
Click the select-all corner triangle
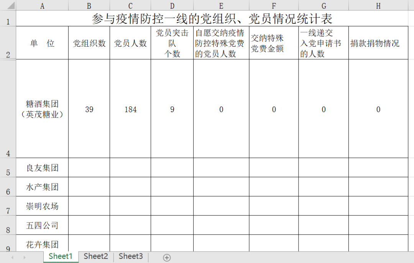point(8,5)
